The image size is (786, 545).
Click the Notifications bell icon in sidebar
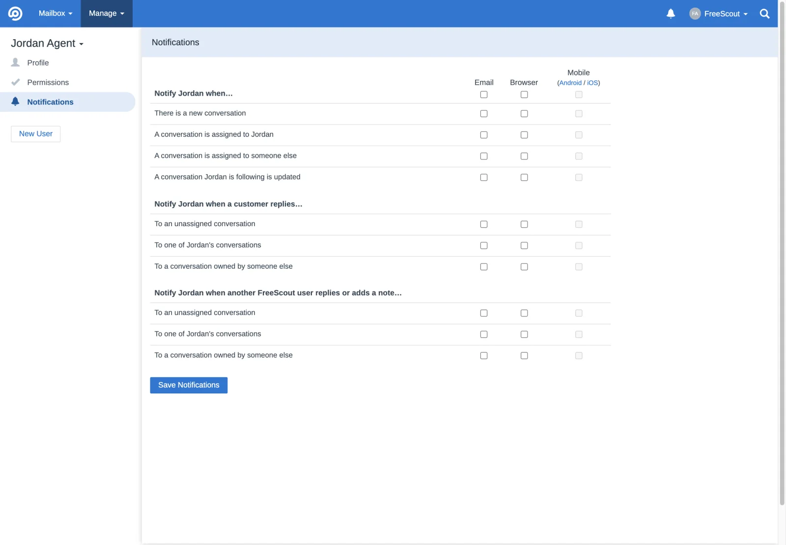16,102
